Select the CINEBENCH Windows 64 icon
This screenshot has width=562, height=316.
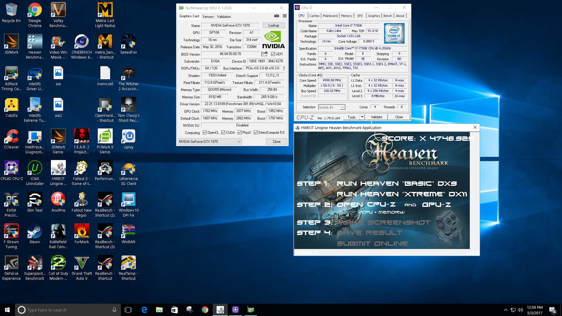82,47
